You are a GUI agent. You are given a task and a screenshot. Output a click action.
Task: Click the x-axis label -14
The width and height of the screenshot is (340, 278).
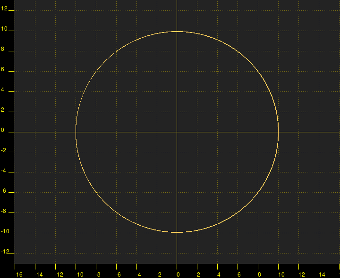39,275
